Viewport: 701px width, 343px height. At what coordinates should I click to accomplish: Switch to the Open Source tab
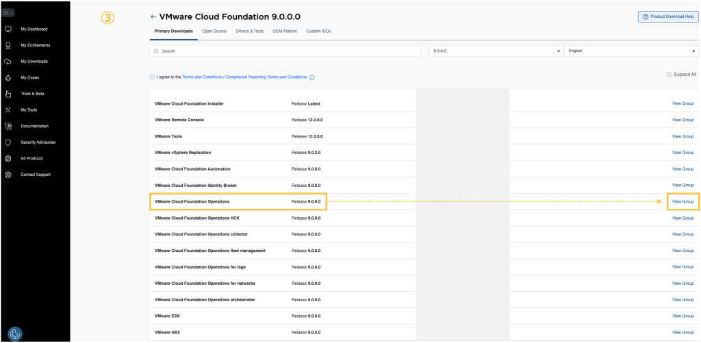[x=214, y=31]
